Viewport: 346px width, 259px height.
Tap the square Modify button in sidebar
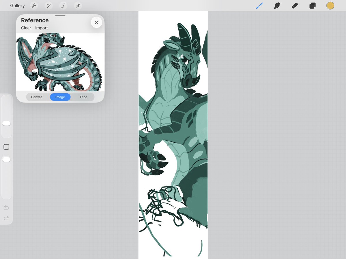click(x=6, y=147)
